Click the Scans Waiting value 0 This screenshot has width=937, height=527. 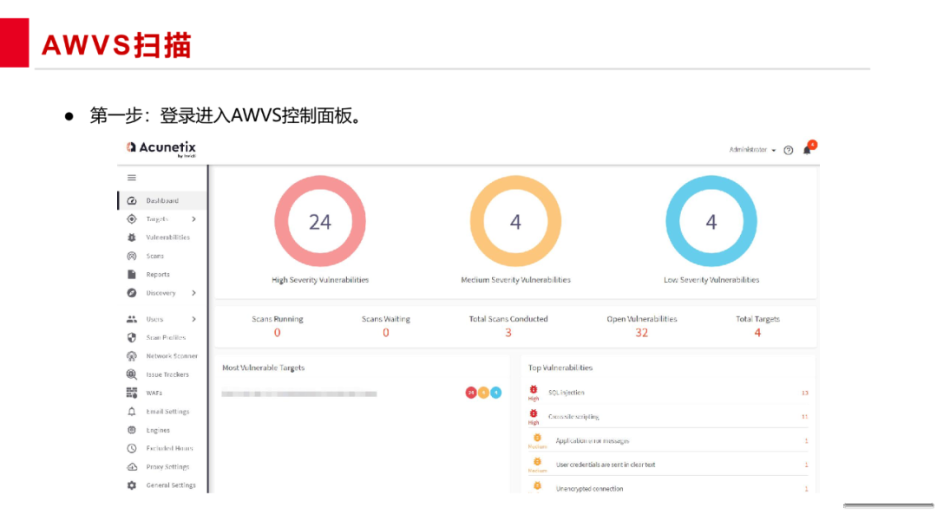pos(386,333)
